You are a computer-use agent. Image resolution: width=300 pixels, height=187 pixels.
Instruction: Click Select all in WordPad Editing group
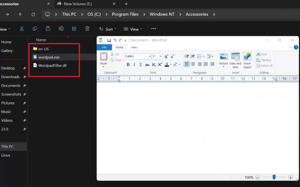pos(264,66)
